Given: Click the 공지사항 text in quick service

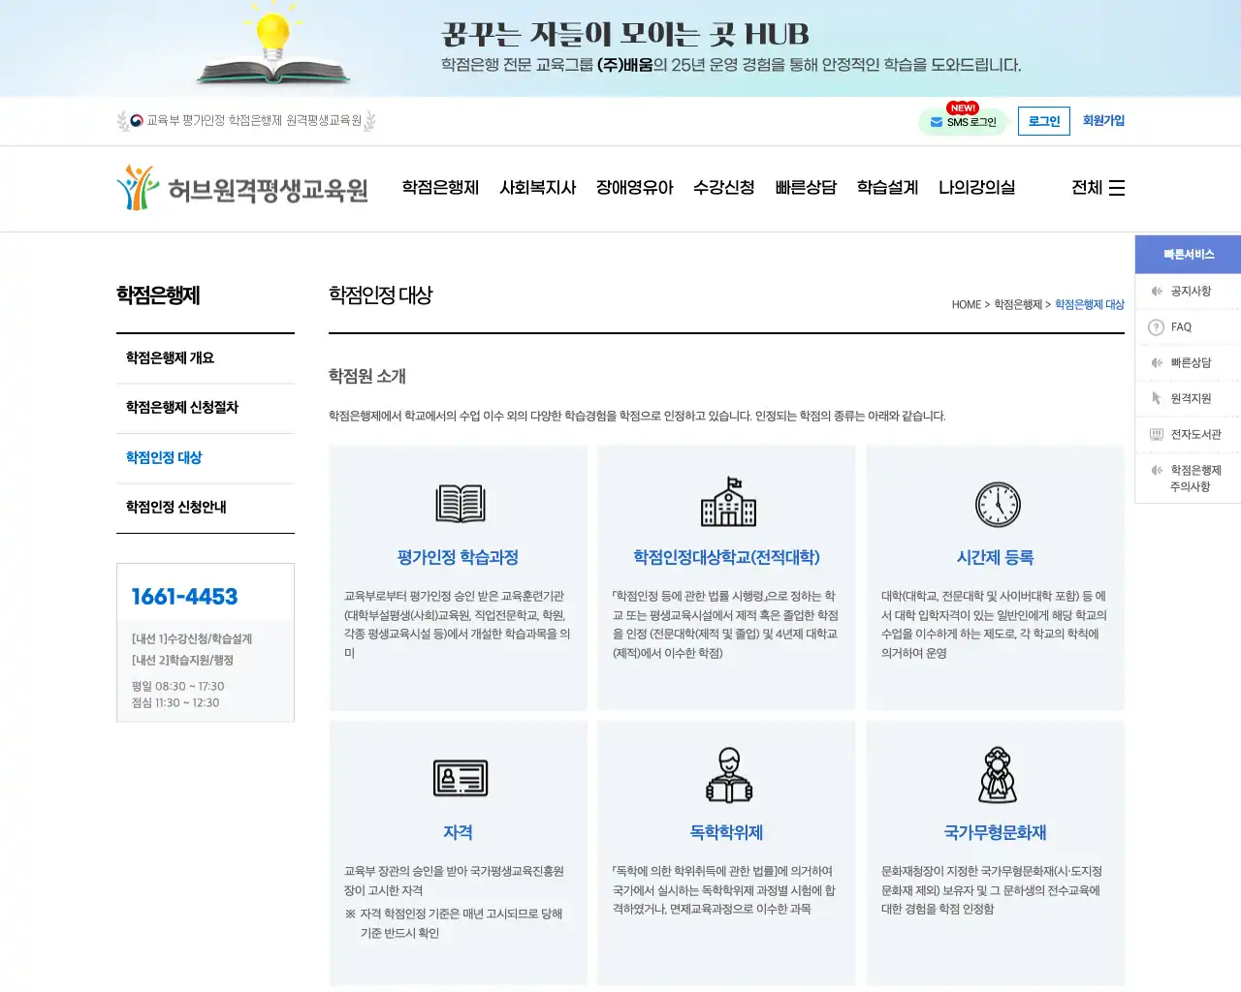Looking at the screenshot, I should [x=1191, y=292].
